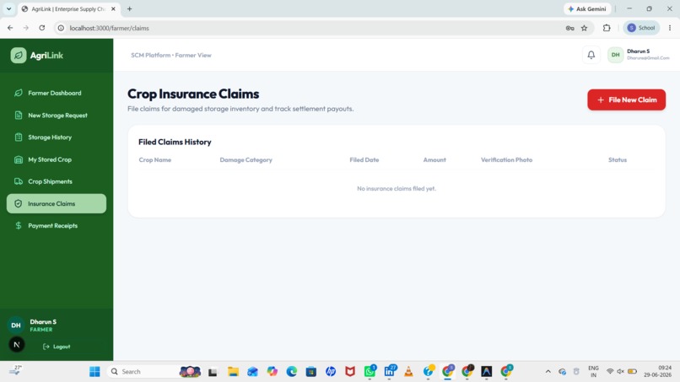This screenshot has height=382, width=680.
Task: Click the Filed Date column header
Action: [364, 159]
